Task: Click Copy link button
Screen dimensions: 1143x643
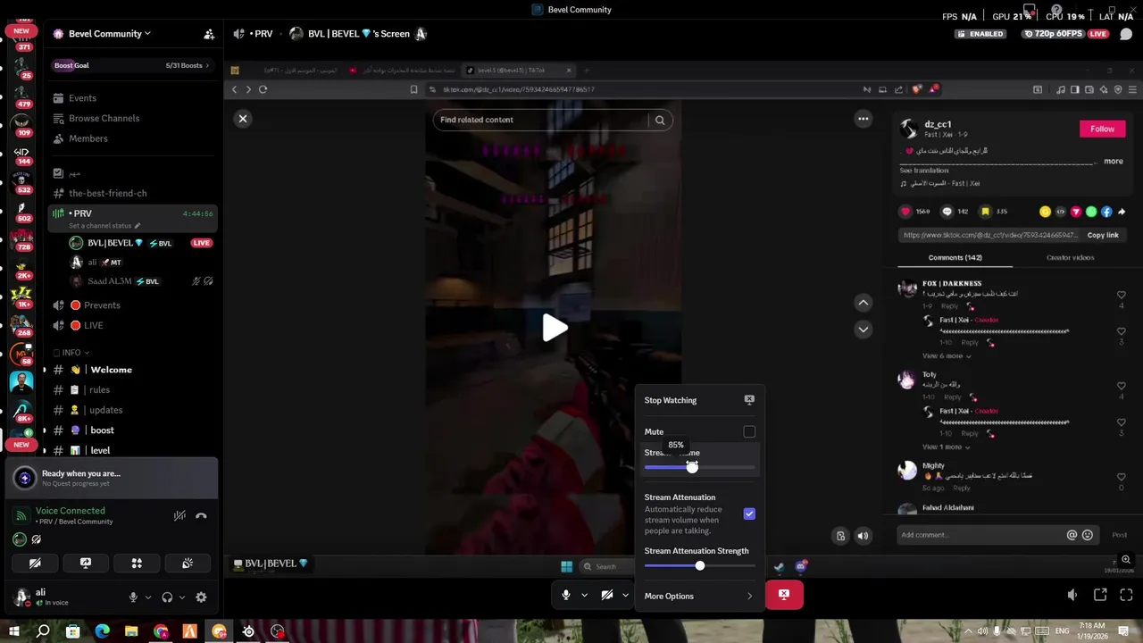Action: point(1103,235)
